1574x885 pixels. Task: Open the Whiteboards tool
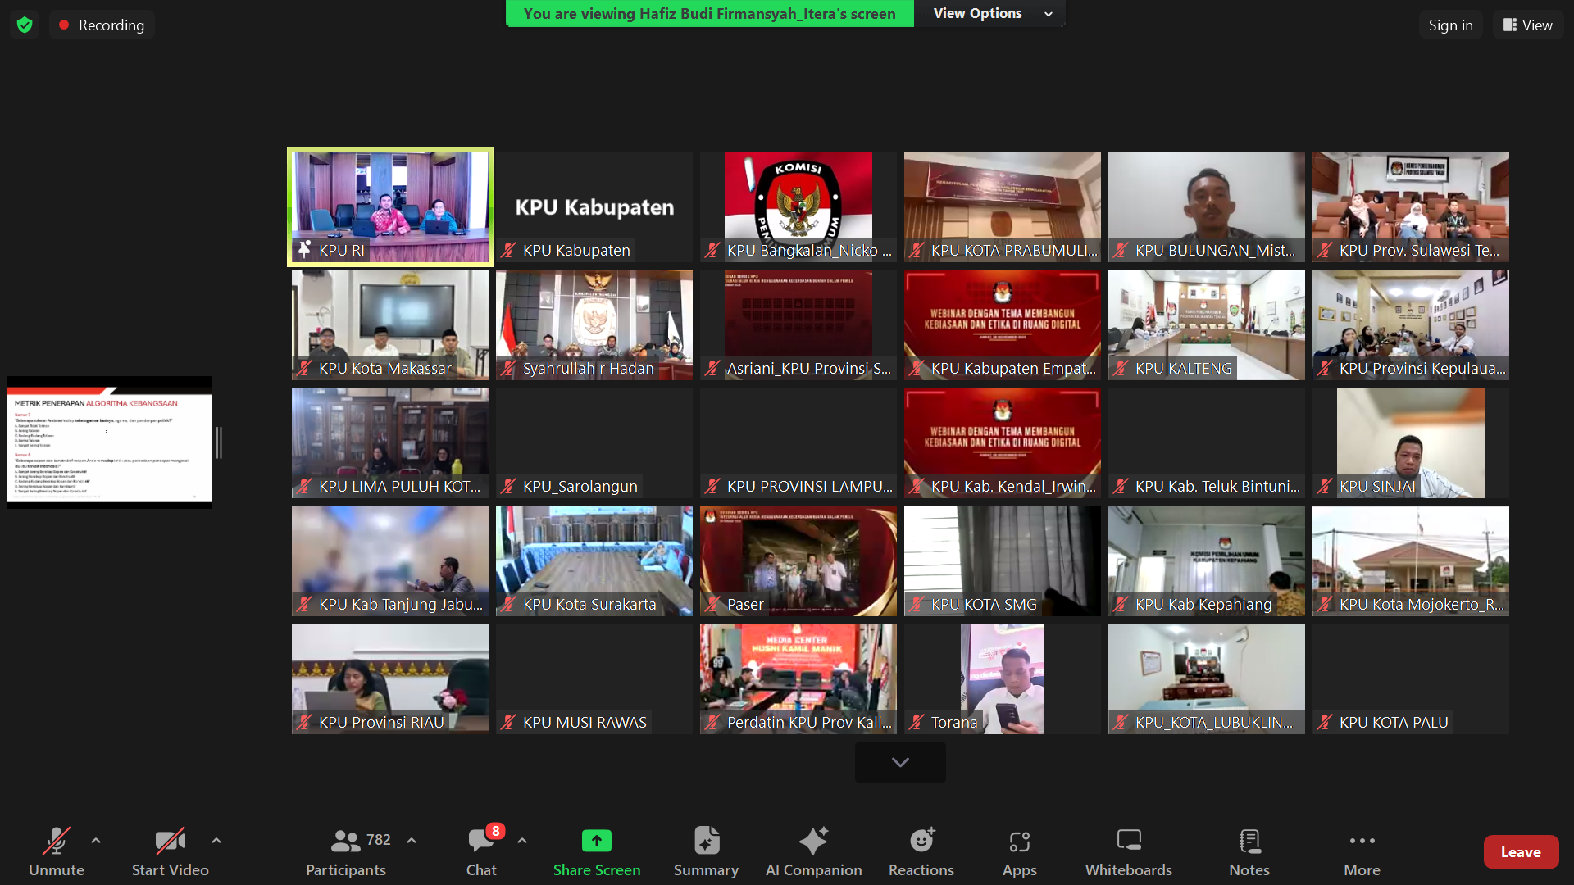tap(1128, 842)
